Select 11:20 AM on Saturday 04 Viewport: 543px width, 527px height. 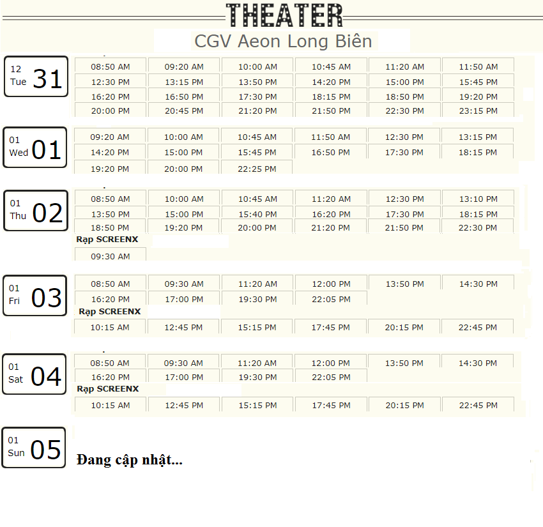click(x=257, y=362)
